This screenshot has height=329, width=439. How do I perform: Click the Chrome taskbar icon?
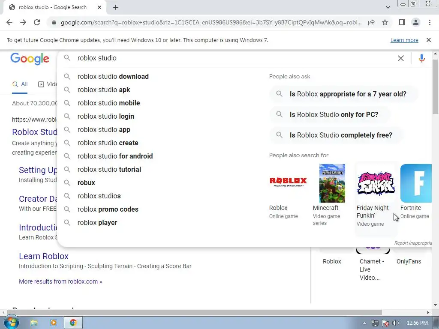[73, 323]
